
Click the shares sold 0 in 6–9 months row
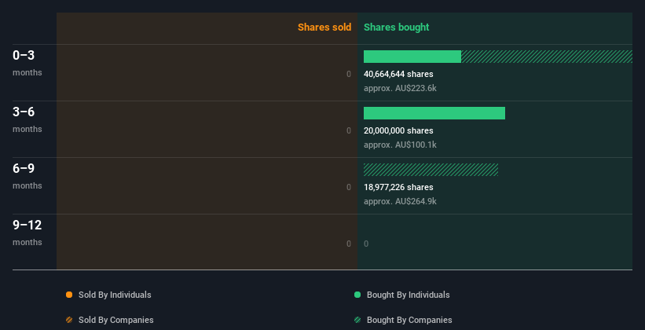click(x=349, y=187)
